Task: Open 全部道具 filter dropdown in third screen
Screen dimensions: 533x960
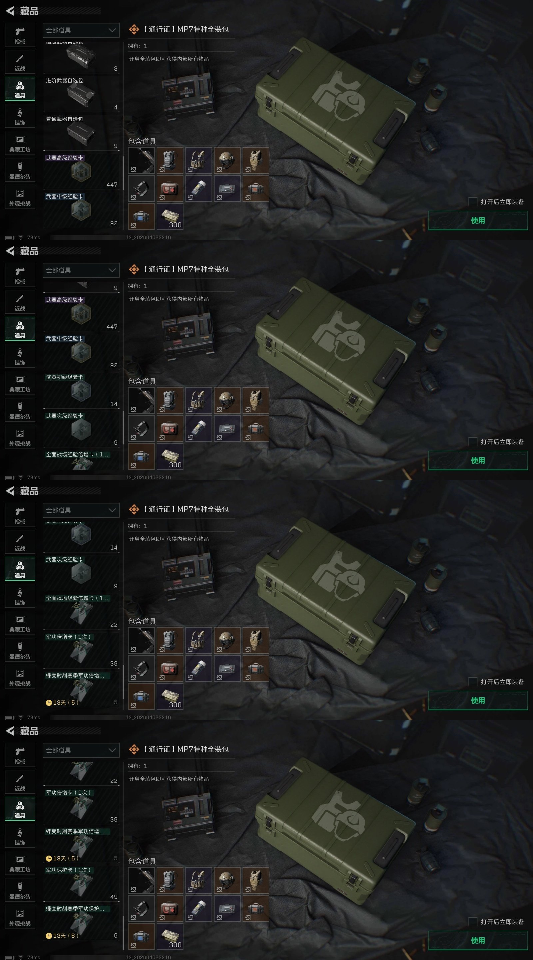Action: point(81,510)
